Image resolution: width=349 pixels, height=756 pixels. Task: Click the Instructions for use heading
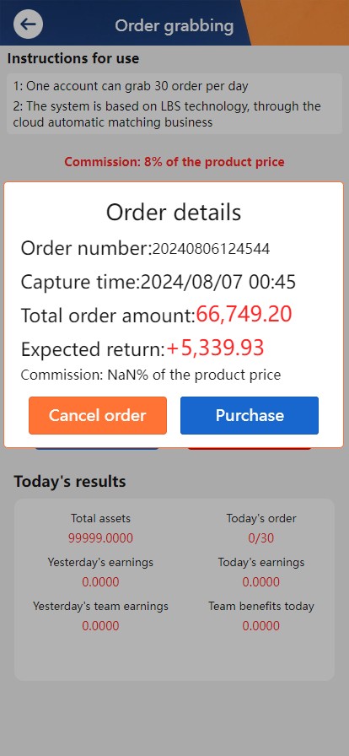click(73, 59)
